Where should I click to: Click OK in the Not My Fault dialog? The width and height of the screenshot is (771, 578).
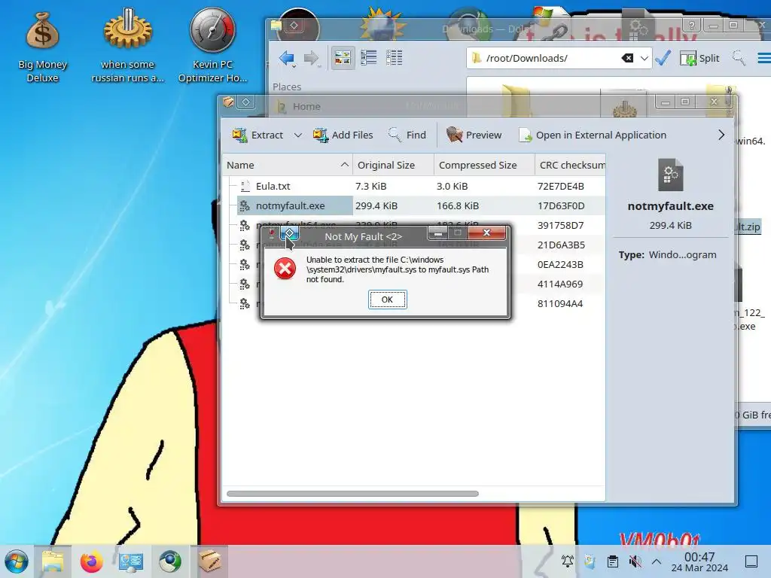click(x=388, y=300)
